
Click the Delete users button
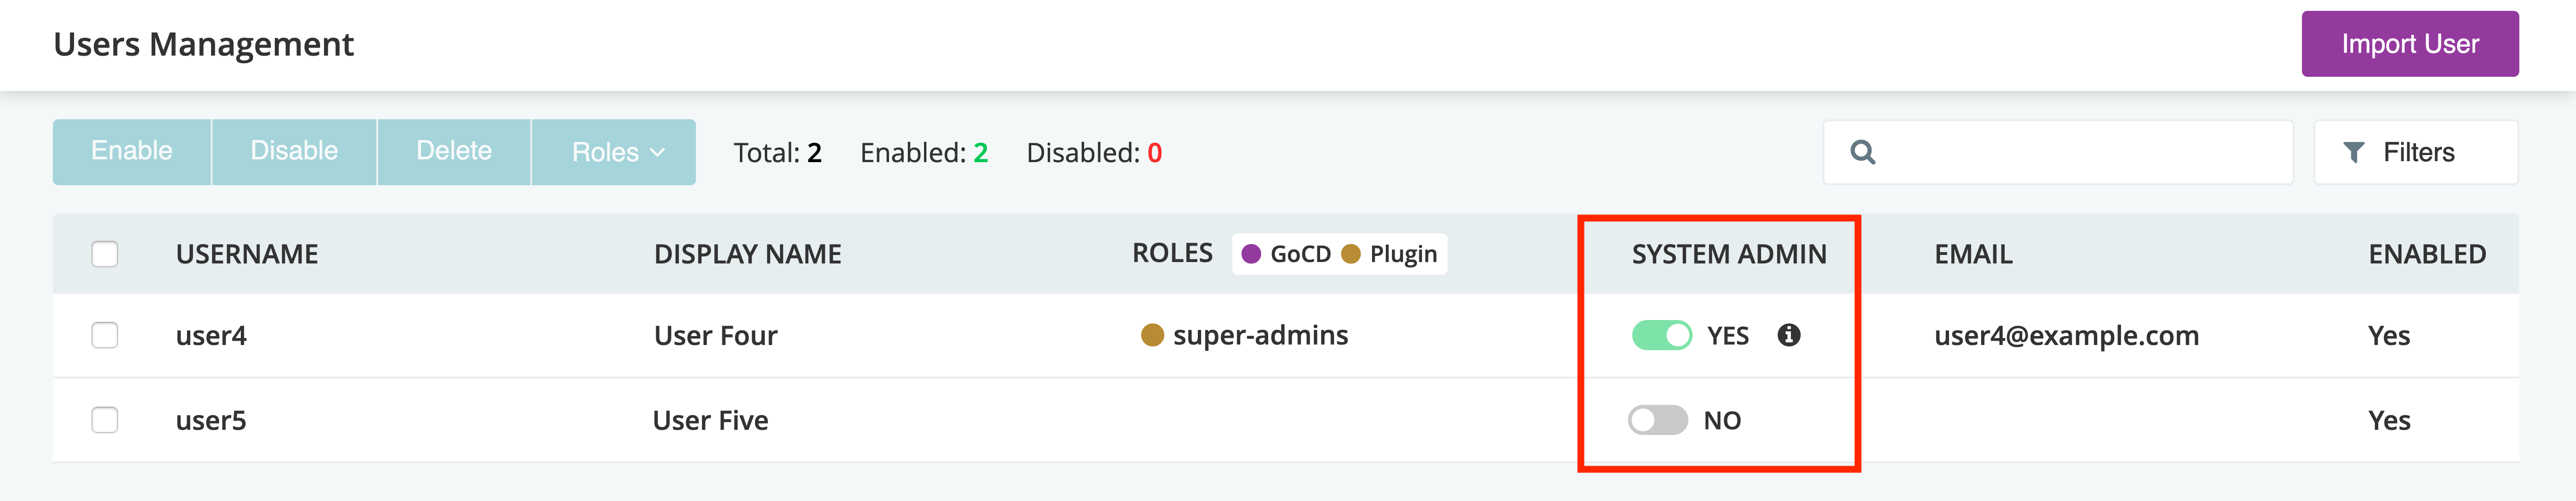(454, 152)
